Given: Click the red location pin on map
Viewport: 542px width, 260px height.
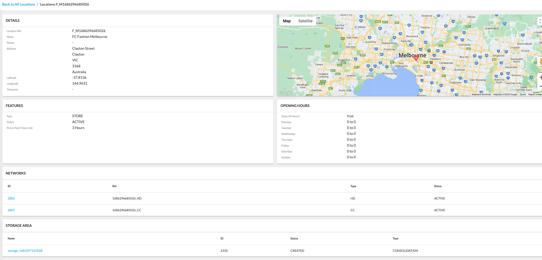Looking at the screenshot, I should pyautogui.click(x=416, y=58).
